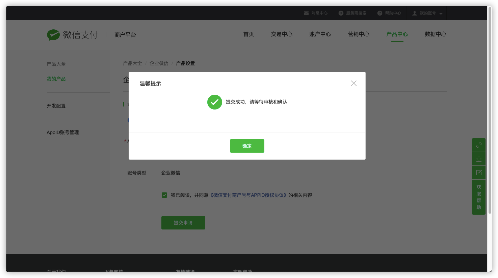The width and height of the screenshot is (498, 278).
Task: Click the WeChat Pay logo
Action: pyautogui.click(x=72, y=35)
